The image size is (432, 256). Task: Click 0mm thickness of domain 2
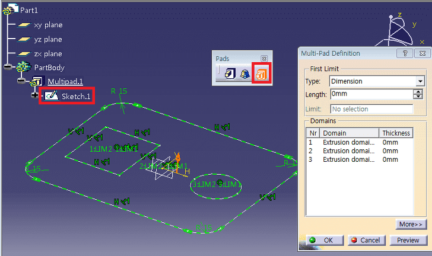click(x=390, y=151)
